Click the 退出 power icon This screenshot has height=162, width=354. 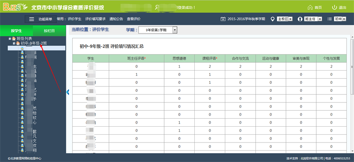point(335,8)
